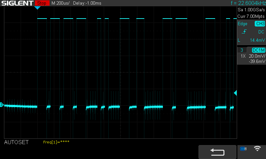This screenshot has height=159, width=266.
Task: Click the Freq[1]=**** measurement readout
Action: pyautogui.click(x=56, y=142)
